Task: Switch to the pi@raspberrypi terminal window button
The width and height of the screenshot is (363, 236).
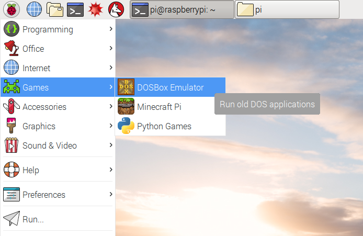Action: [x=182, y=9]
